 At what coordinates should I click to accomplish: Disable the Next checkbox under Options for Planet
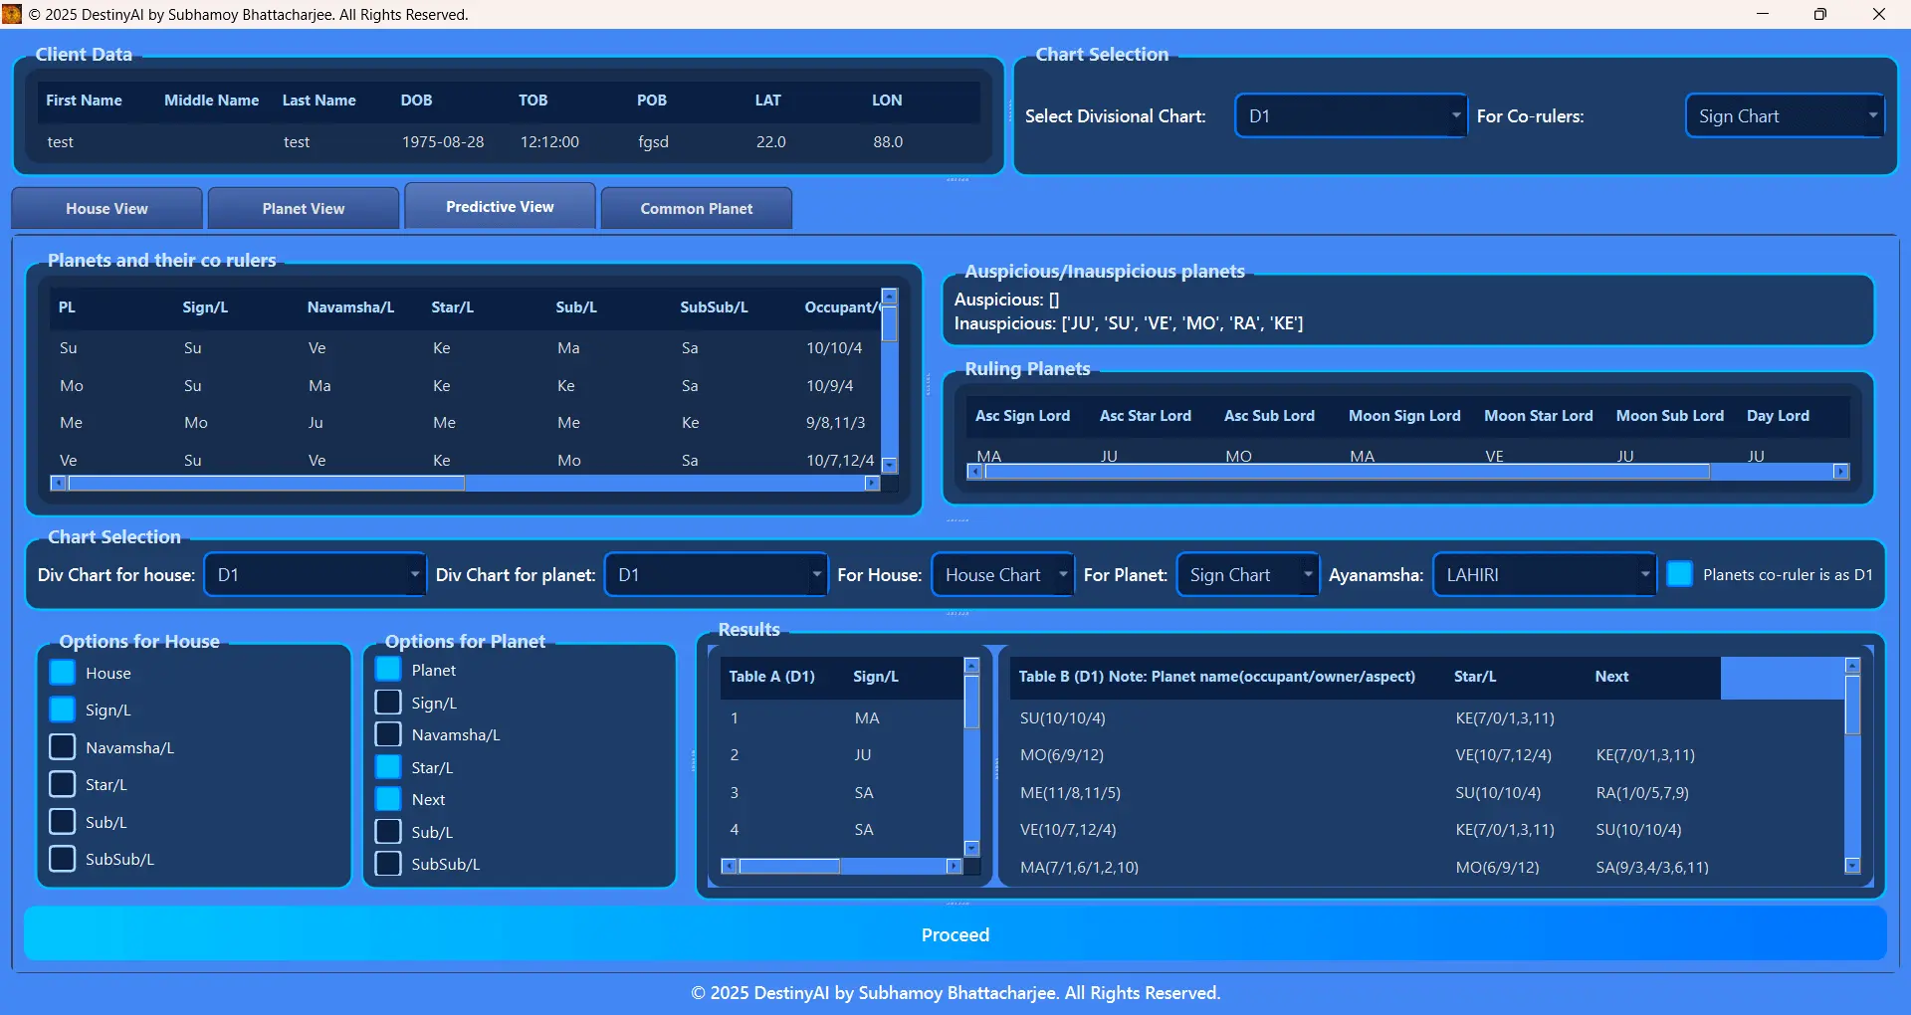388,799
